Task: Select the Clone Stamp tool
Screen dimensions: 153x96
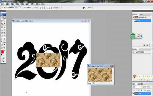Action: [2, 30]
